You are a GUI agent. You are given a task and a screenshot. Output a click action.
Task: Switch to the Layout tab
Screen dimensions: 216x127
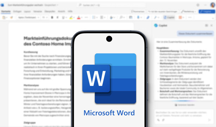(x=27, y=11)
